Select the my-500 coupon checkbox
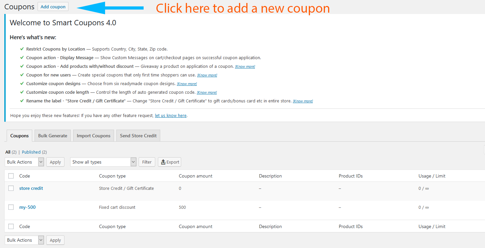The width and height of the screenshot is (485, 248). pos(11,207)
